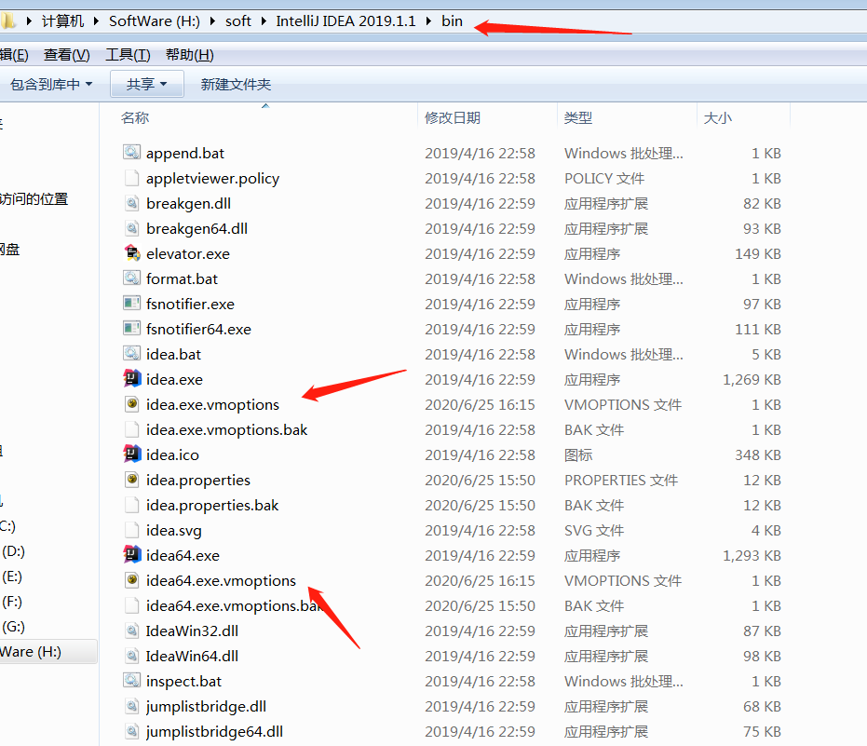Open the 共享 dropdown menu
The width and height of the screenshot is (867, 746).
[146, 84]
